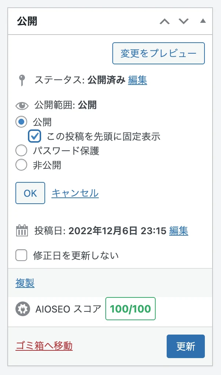Click the publish date calendar icon

point(22,231)
